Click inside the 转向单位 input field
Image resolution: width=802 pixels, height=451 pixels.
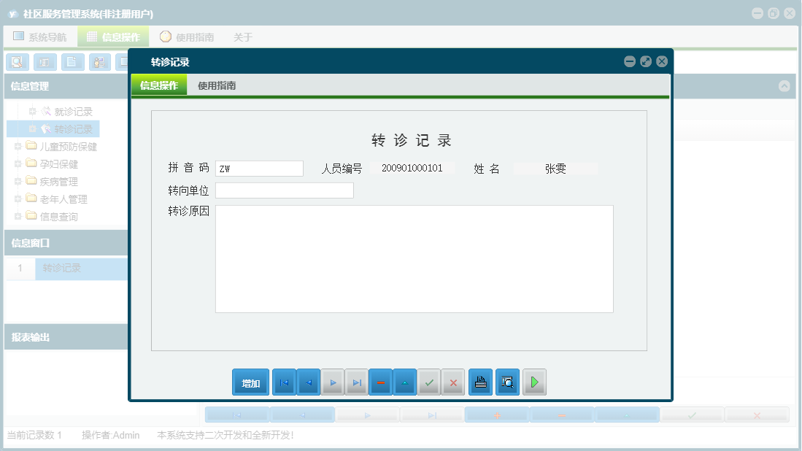(284, 190)
